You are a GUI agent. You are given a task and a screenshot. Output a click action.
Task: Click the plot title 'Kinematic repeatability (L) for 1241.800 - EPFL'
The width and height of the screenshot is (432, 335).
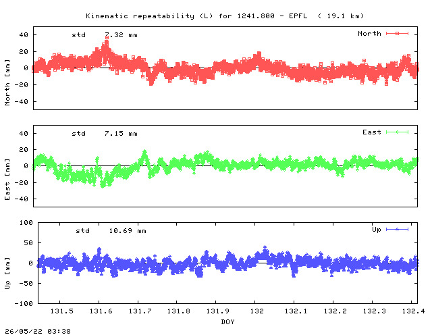(196, 16)
